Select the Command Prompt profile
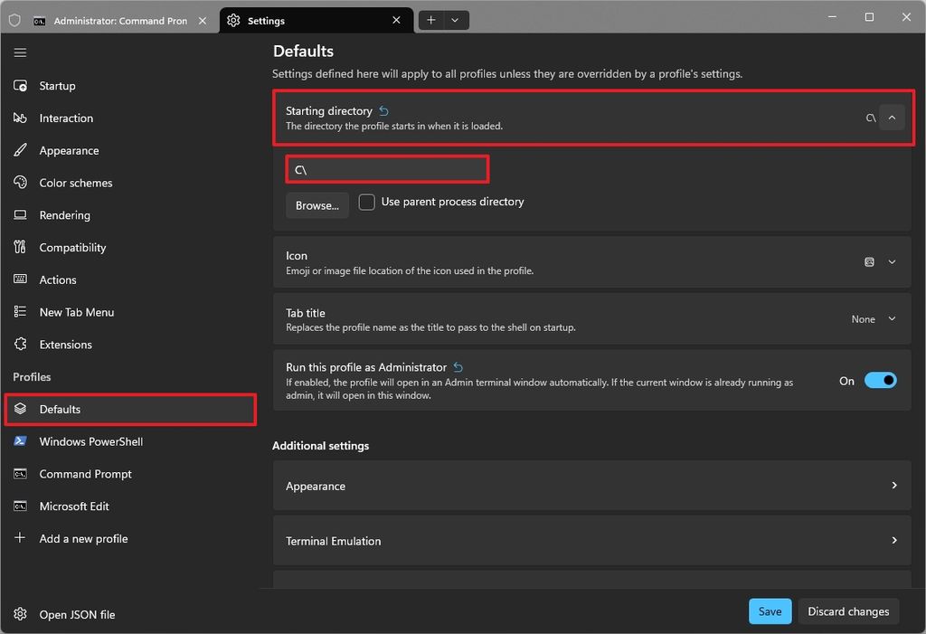926x634 pixels. coord(85,473)
